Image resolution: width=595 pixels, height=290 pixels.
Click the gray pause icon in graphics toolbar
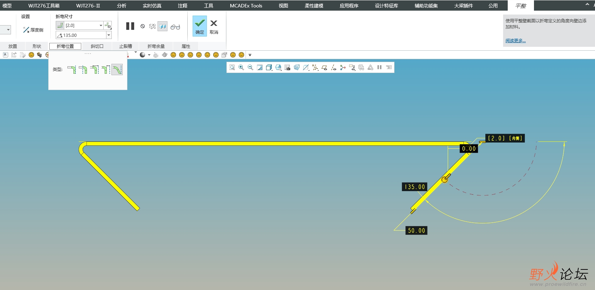pyautogui.click(x=379, y=67)
